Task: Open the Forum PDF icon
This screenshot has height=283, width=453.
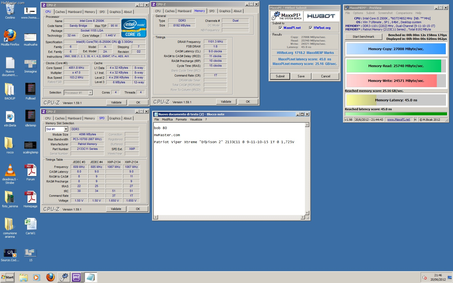Action: pos(30,172)
